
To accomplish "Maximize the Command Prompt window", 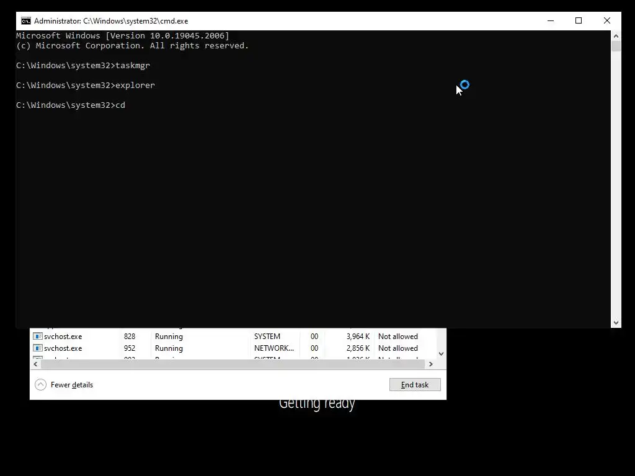I will click(579, 20).
